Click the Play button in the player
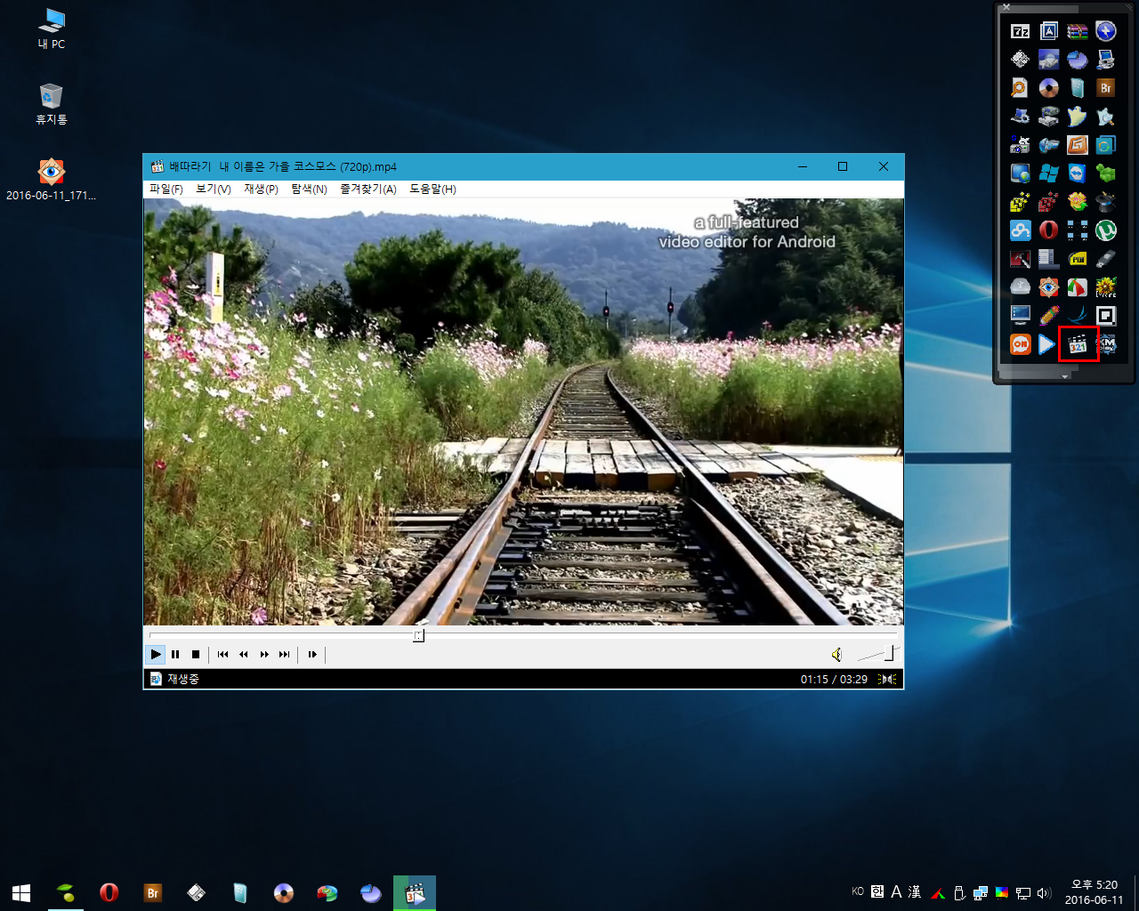1139x911 pixels. pyautogui.click(x=156, y=655)
